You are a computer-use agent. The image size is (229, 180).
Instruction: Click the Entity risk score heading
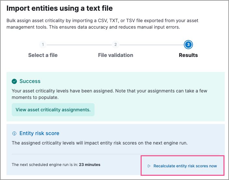click(x=39, y=133)
